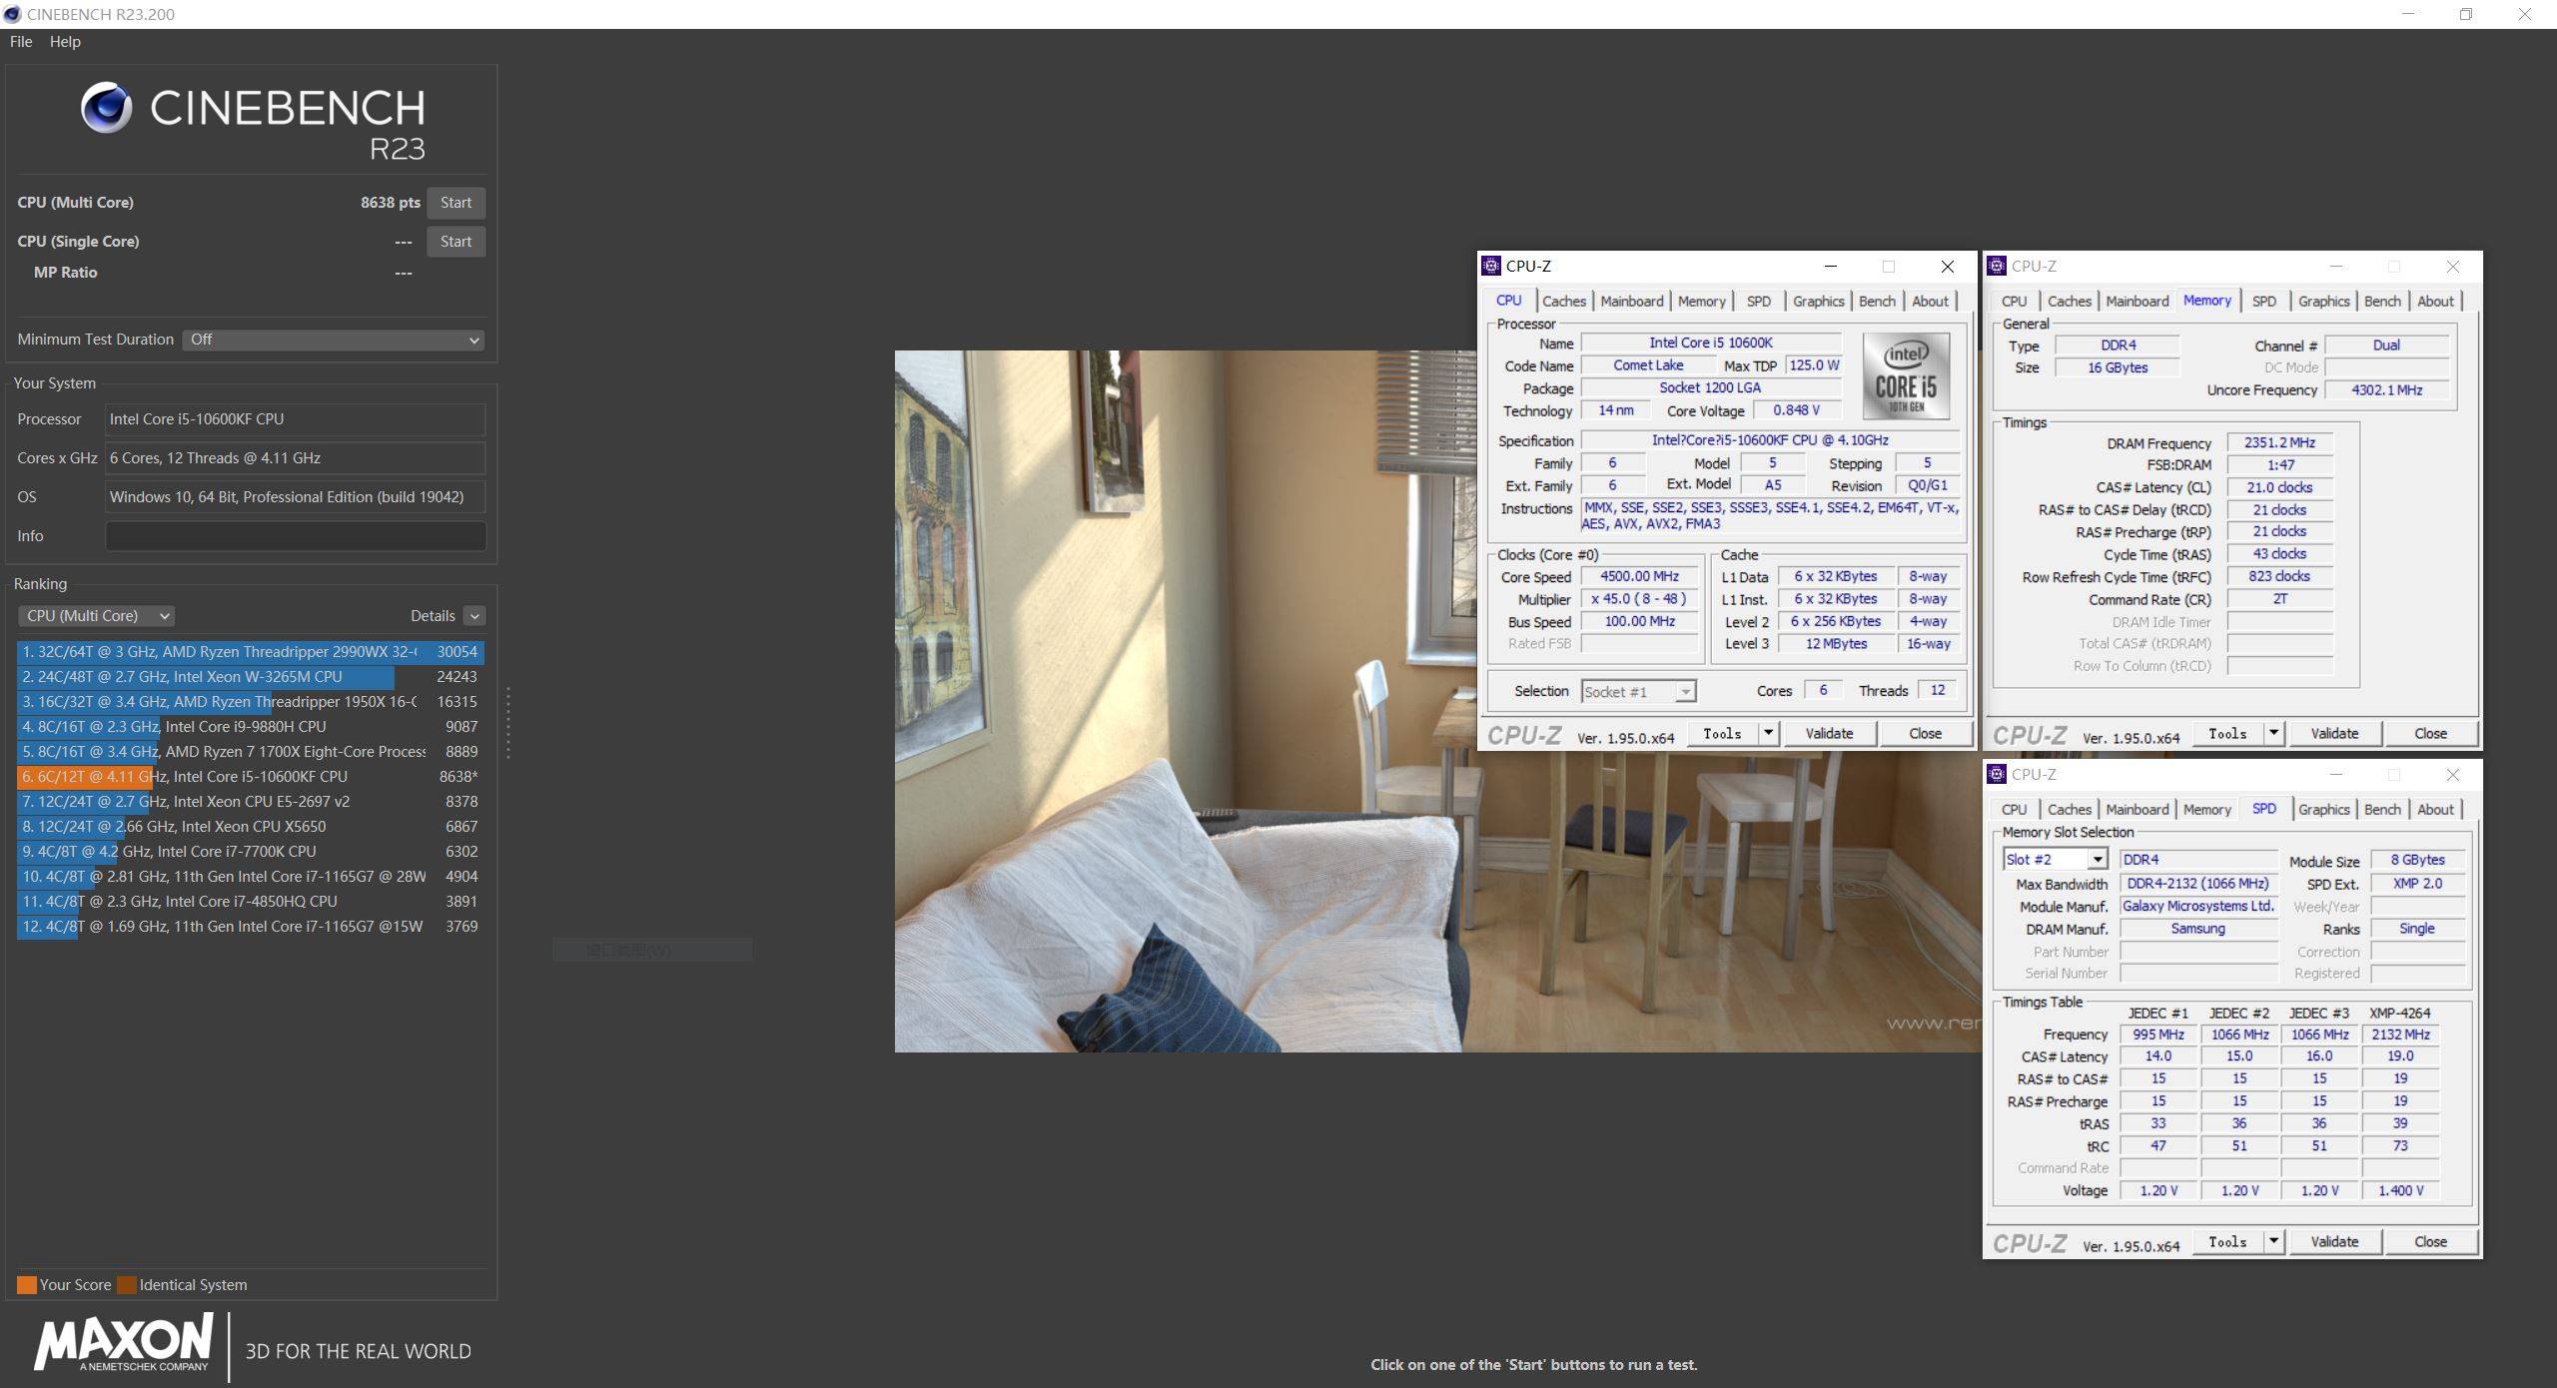Click the DRAM Frequency value 2351.2 MHz

point(2279,443)
